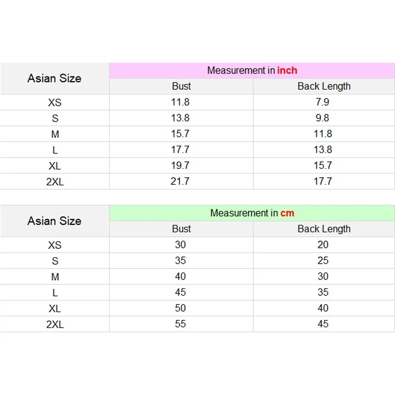Click the 9.8 back length value
Screen dimensions: 395x395
tap(323, 118)
